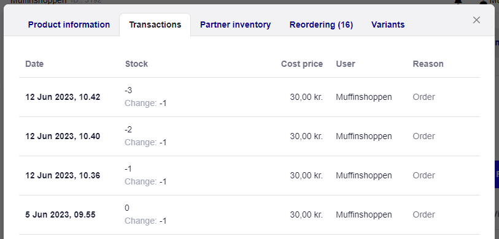499x239 pixels.
Task: Click the notification bell icon at top
Action: [458, 2]
